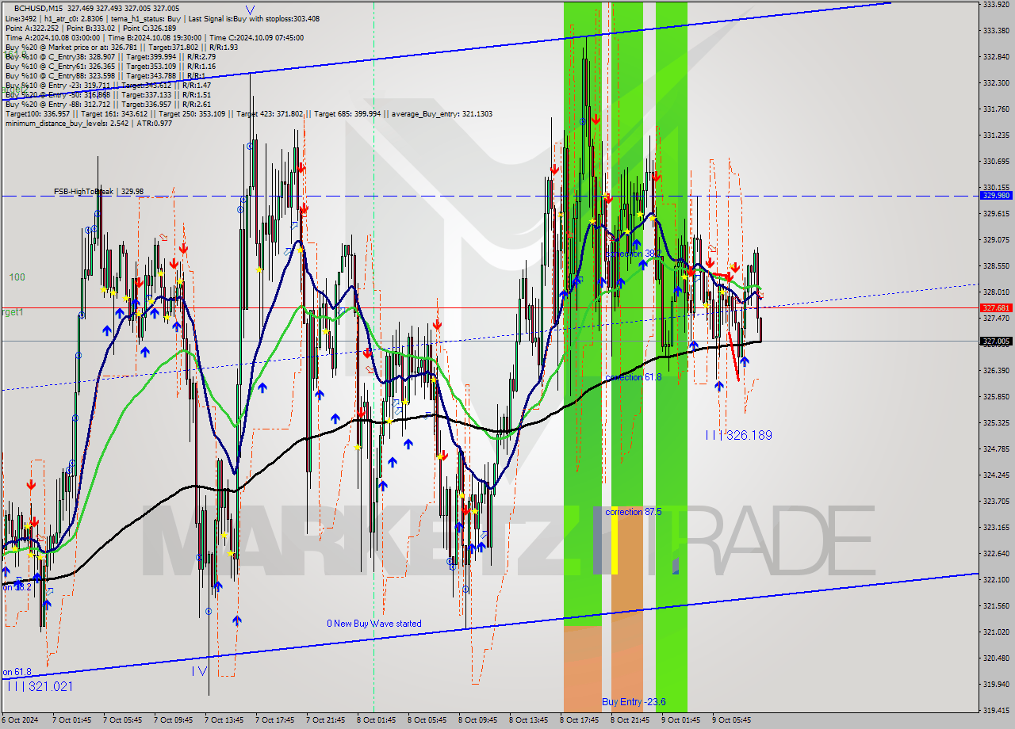Click the '9 Oct 05:45' time label
This screenshot has width=1015, height=729.
732,720
